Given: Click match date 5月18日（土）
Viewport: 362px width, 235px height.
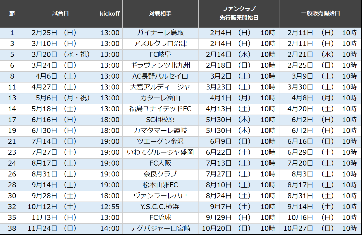Looking at the screenshot, I should click(x=54, y=109).
